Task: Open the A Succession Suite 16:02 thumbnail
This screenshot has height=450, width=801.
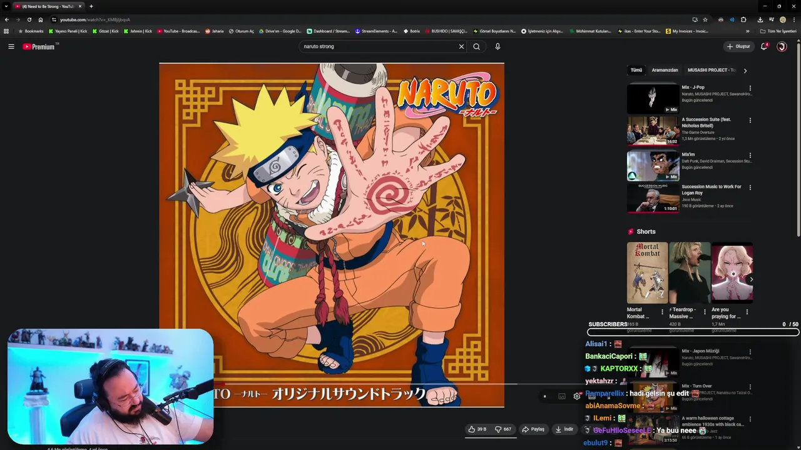Action: click(x=653, y=130)
